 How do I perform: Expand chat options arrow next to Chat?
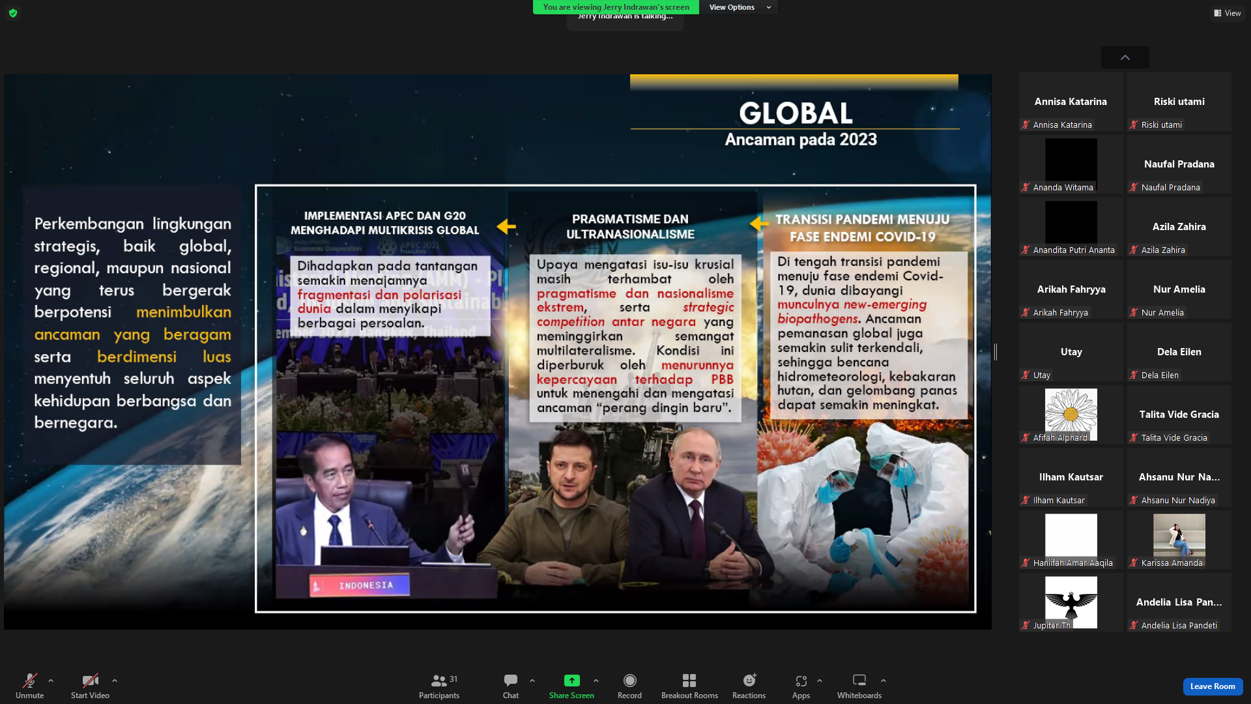click(x=532, y=681)
